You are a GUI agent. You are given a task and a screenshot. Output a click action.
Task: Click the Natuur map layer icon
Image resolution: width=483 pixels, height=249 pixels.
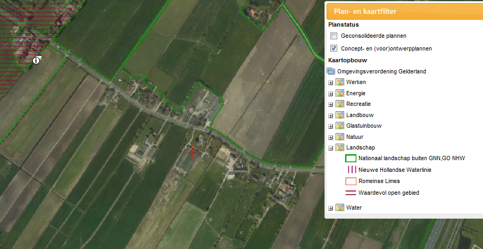coord(340,137)
